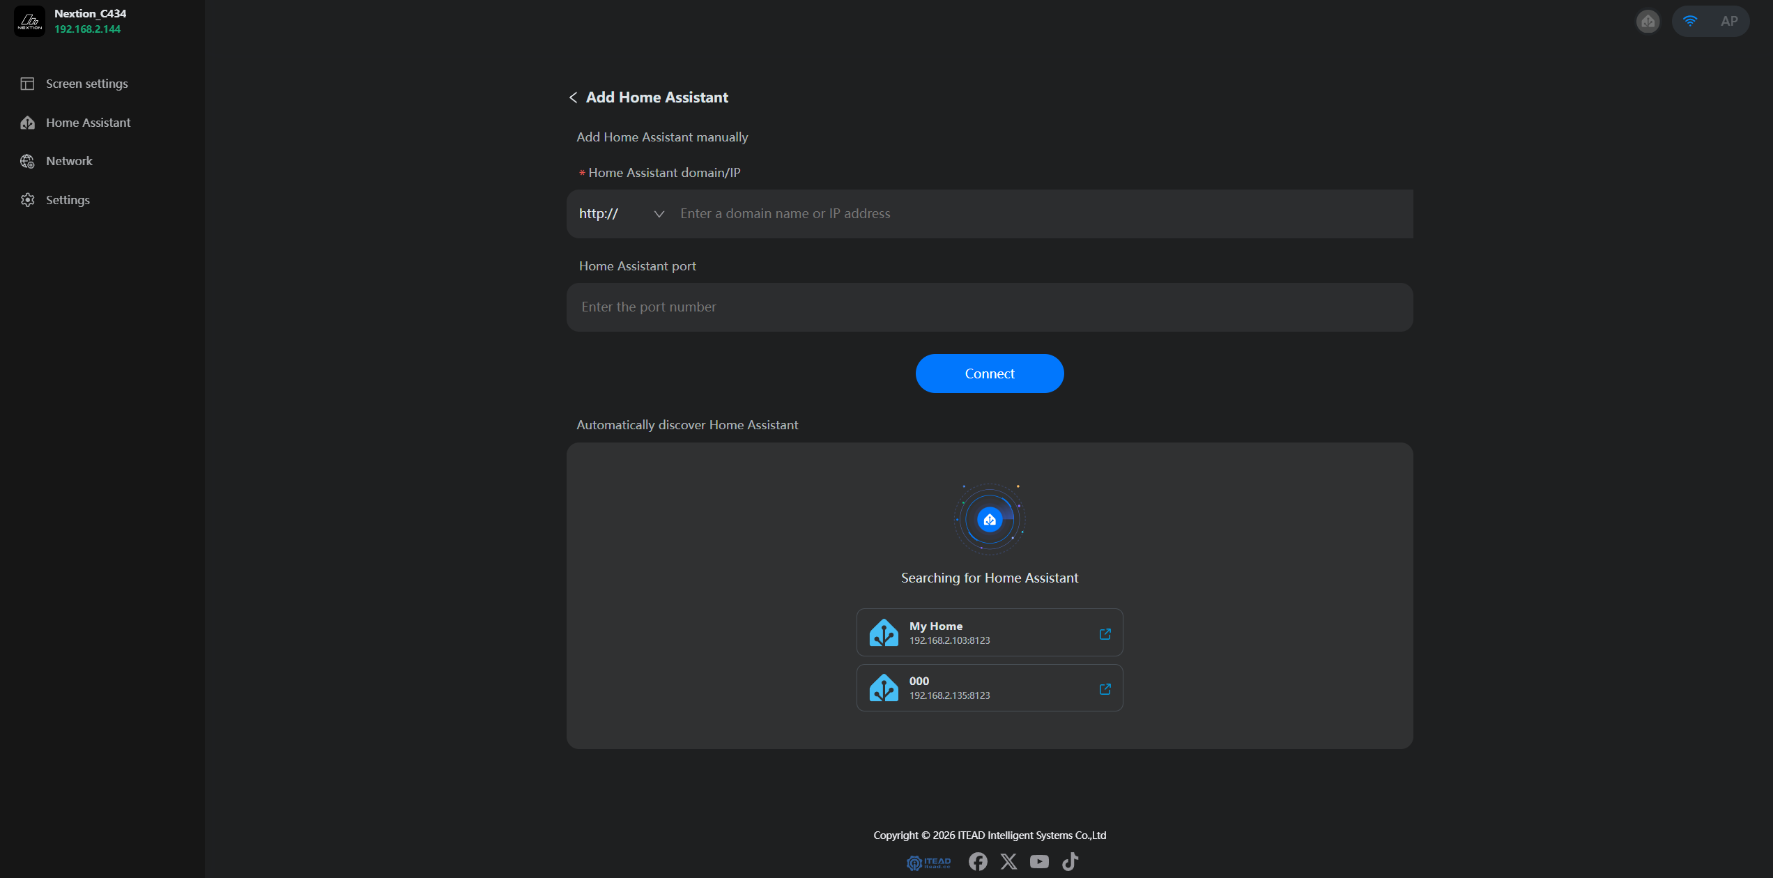Click the Add Home Assistant title
Viewport: 1773px width, 878px height.
pos(657,98)
